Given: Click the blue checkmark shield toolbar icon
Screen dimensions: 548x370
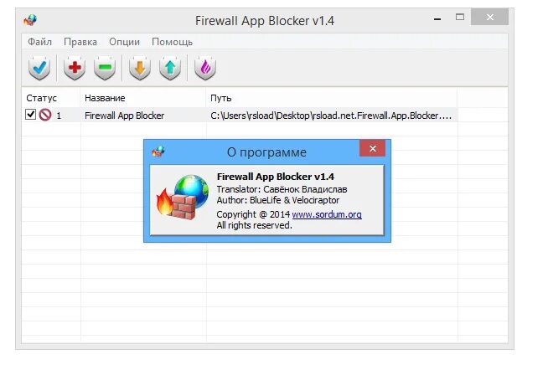Looking at the screenshot, I should pos(39,67).
